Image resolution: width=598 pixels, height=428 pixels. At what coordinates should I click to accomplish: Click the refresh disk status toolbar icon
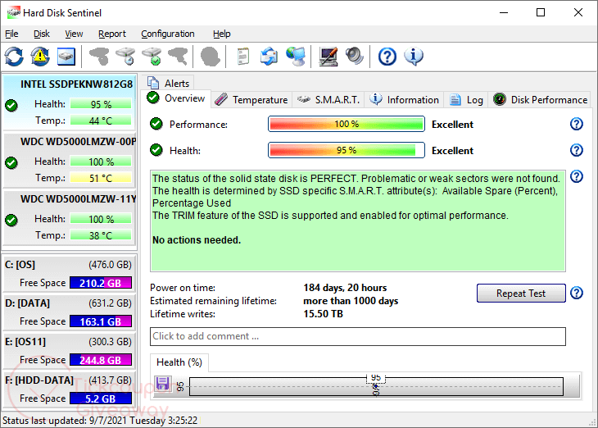14,57
